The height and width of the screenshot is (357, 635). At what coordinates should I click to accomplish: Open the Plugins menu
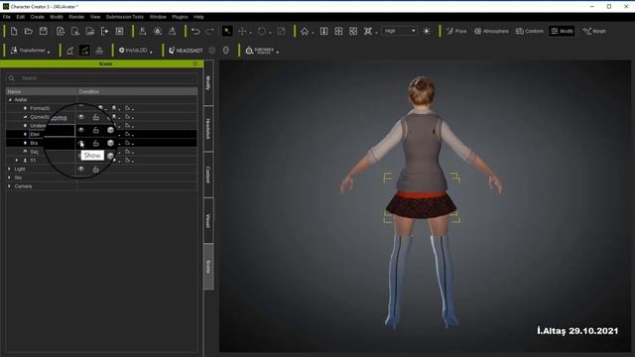click(x=180, y=17)
